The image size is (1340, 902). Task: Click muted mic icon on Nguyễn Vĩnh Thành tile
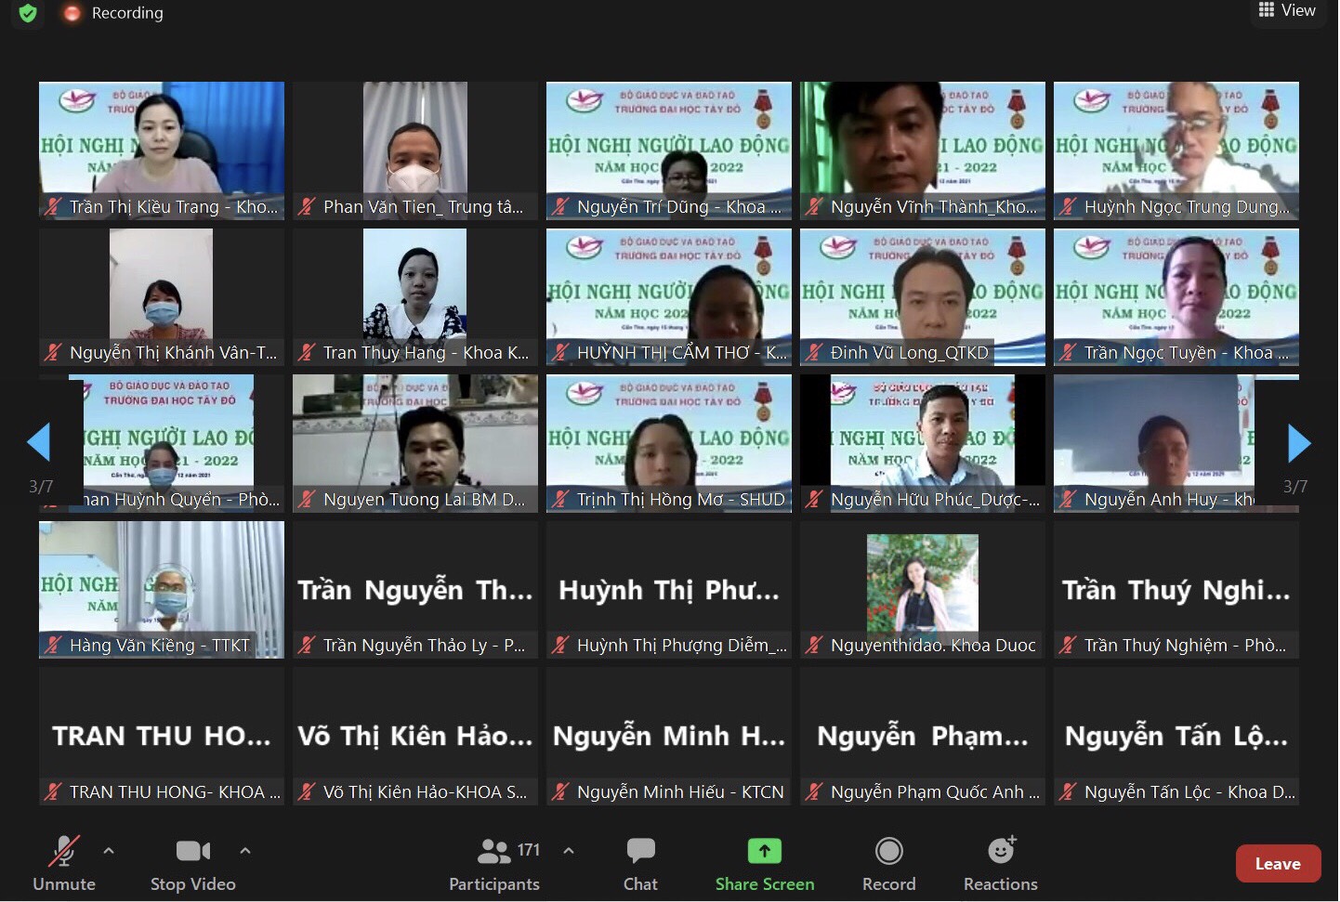814,207
